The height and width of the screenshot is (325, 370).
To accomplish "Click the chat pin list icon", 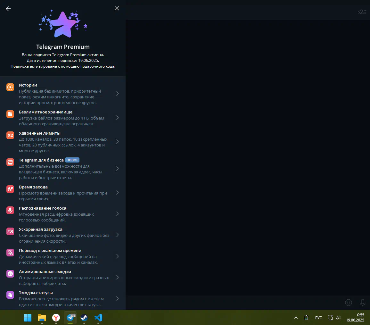I will click(x=362, y=12).
